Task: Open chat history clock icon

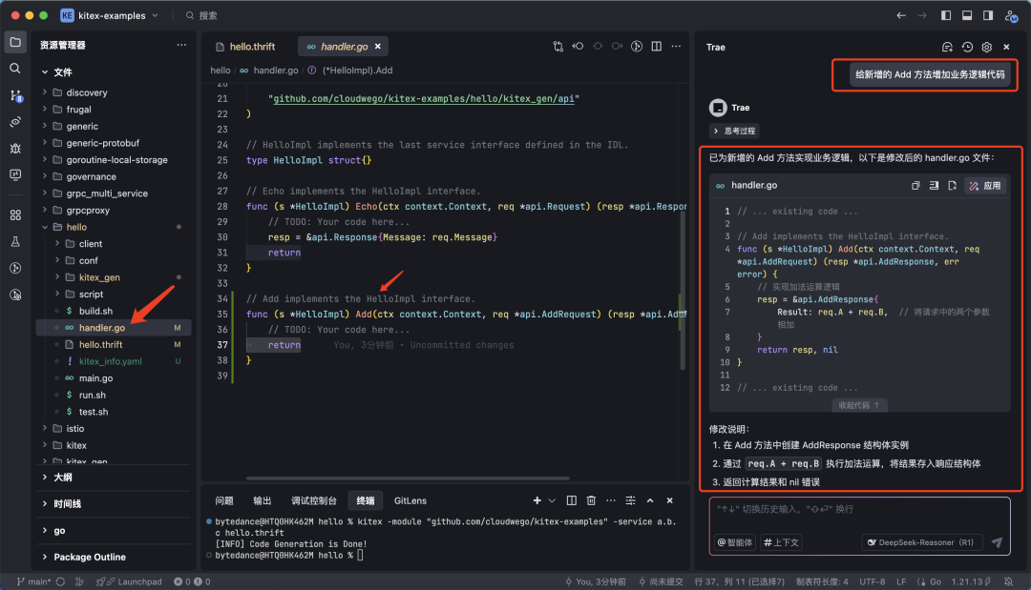Action: point(967,47)
